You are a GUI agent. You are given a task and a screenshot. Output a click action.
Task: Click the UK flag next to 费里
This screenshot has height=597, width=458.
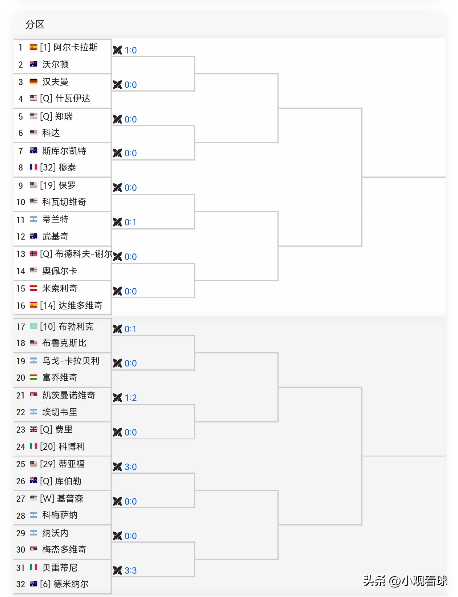pyautogui.click(x=33, y=429)
